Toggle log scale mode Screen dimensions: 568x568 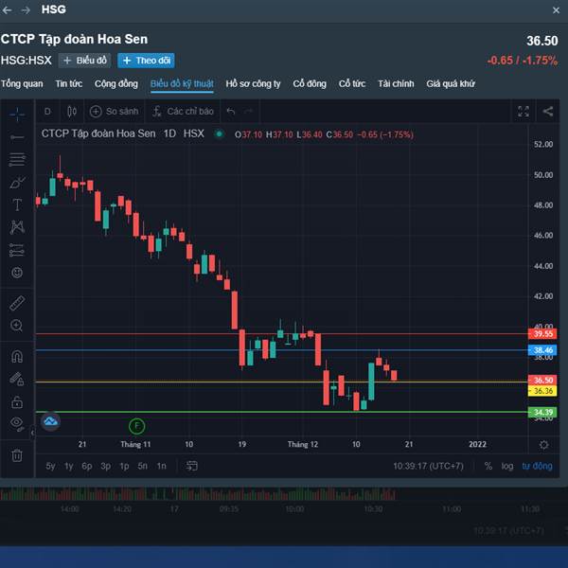point(507,466)
